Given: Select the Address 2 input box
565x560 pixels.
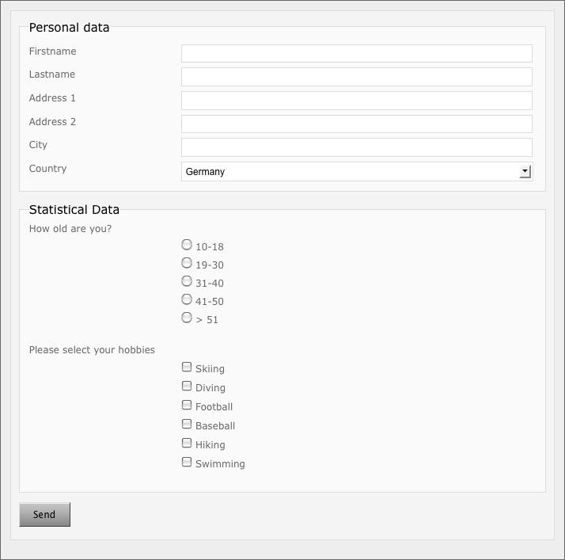Looking at the screenshot, I should coord(356,124).
